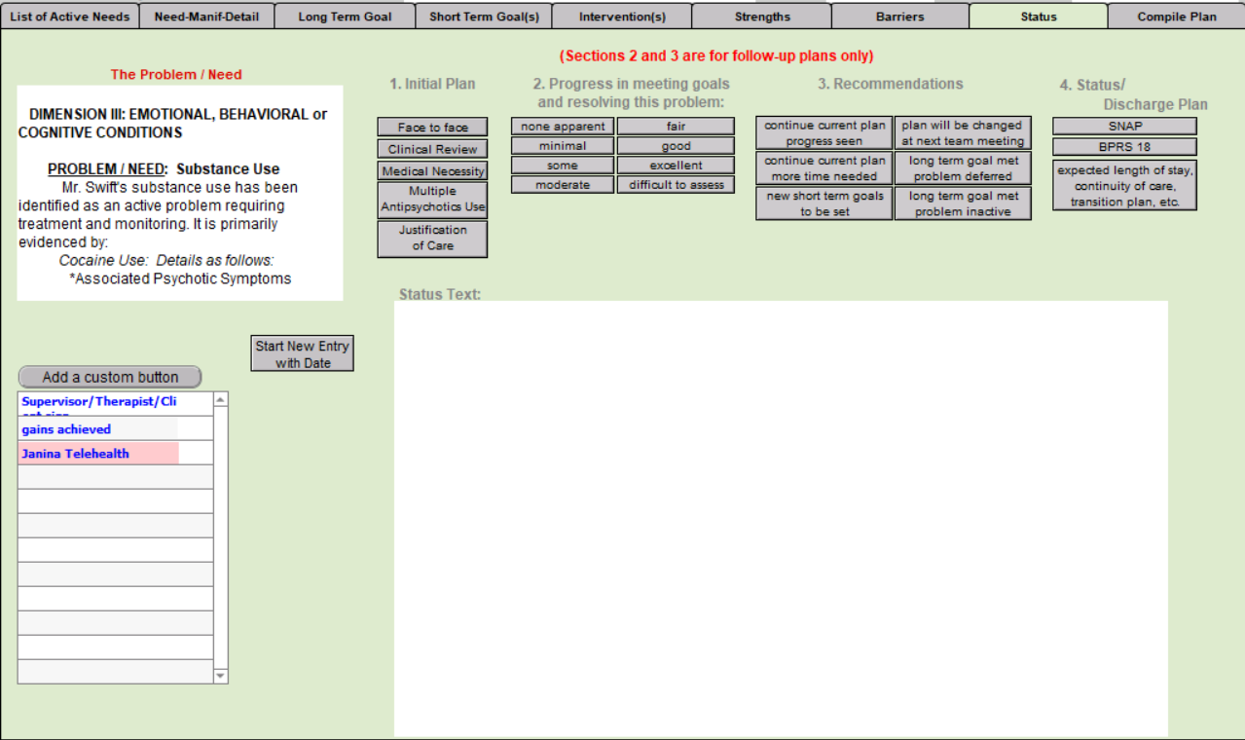Choose 'moderate' progress rating

point(562,185)
